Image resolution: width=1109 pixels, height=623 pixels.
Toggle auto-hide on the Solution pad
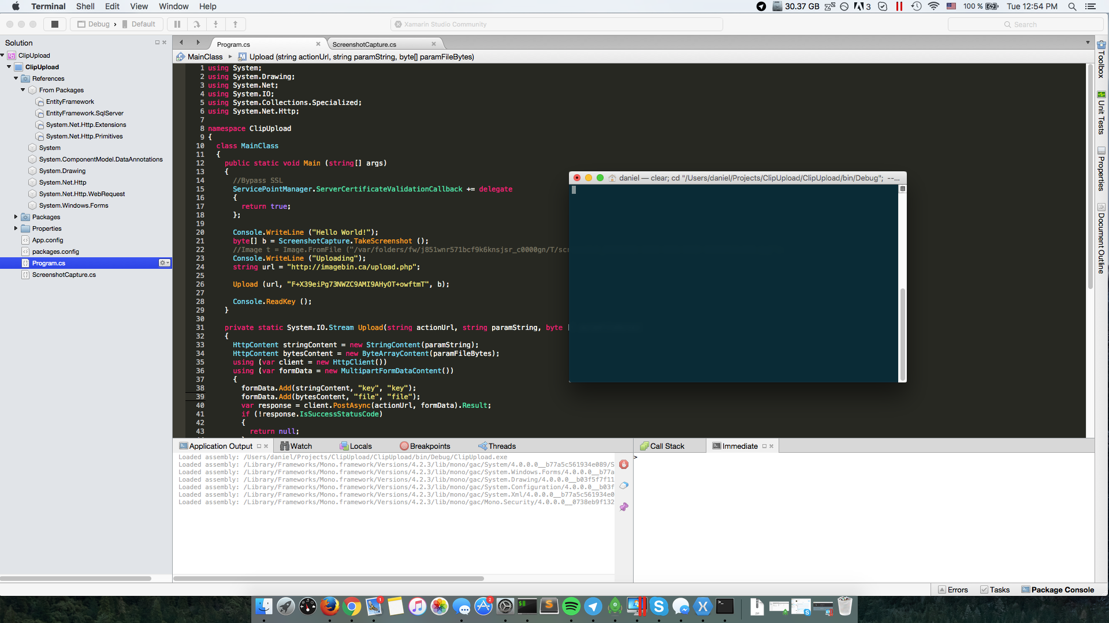click(157, 43)
